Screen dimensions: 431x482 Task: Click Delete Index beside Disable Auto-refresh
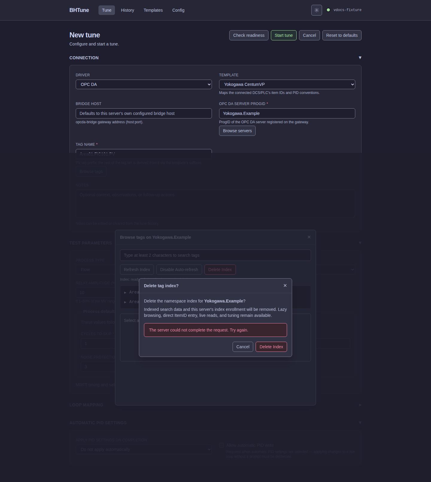pos(220,270)
